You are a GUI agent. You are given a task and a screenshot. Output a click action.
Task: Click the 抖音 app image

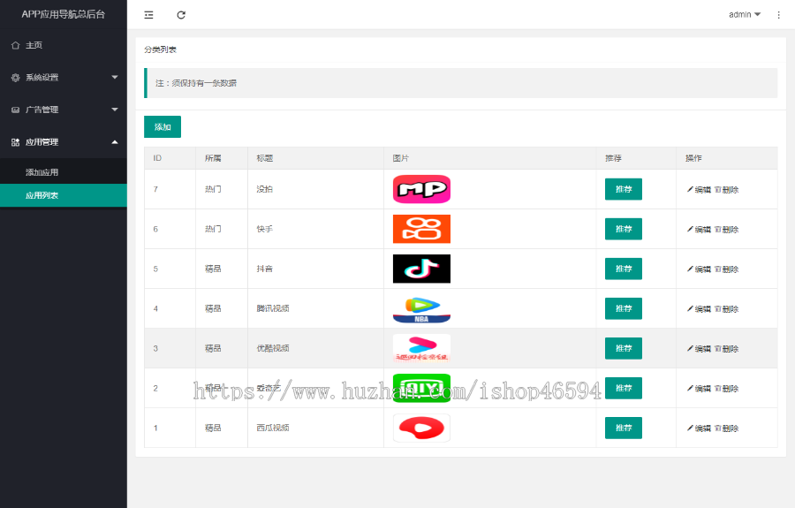pos(421,269)
